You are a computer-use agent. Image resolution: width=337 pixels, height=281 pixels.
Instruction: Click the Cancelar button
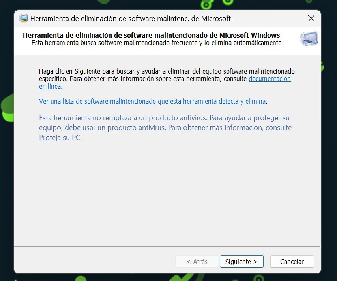coord(292,261)
